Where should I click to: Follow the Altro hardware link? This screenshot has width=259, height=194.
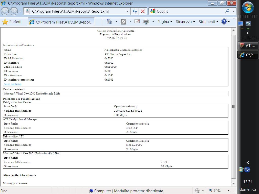tap(13, 84)
